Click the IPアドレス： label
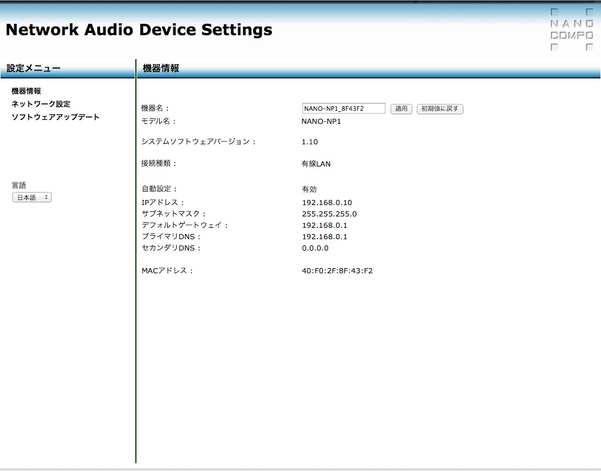This screenshot has width=601, height=471. click(x=163, y=203)
